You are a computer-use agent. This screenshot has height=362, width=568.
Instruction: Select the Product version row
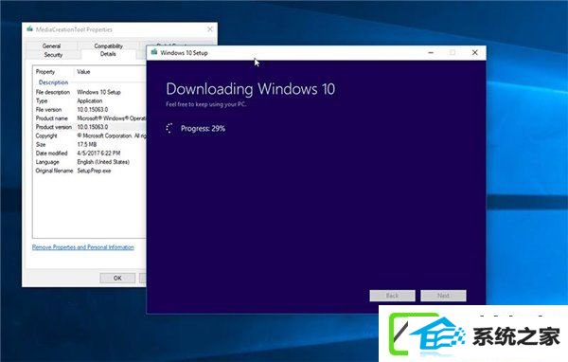(x=90, y=127)
